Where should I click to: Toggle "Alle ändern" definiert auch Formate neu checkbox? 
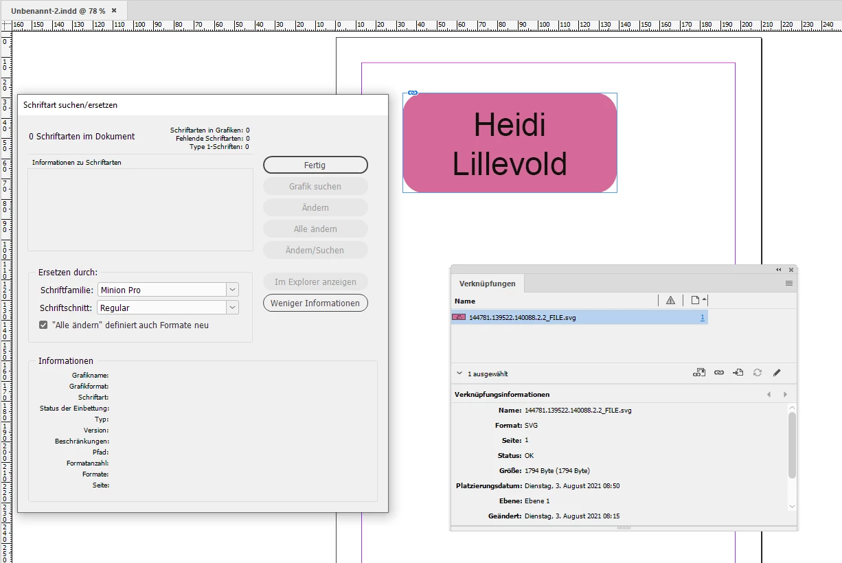coord(43,325)
